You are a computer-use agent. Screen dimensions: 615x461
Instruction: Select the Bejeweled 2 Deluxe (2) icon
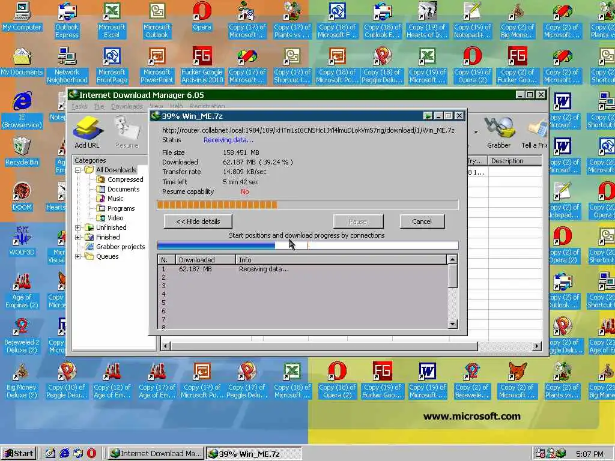22,336
